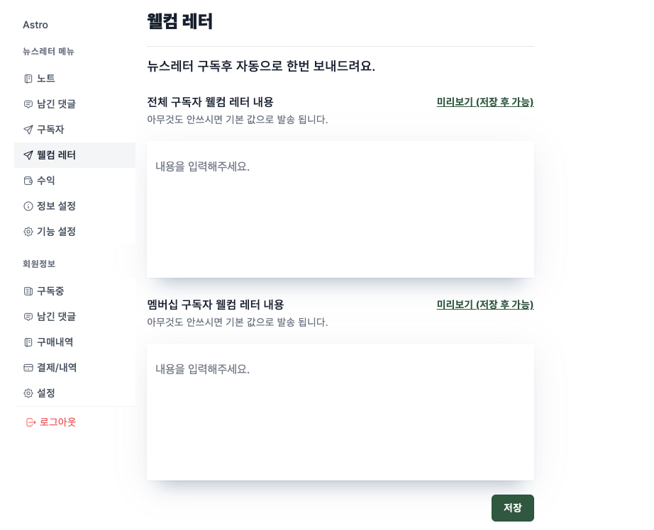This screenshot has height=530, width=654.
Task: Click 로그아웃 to sign out
Action: click(x=58, y=422)
